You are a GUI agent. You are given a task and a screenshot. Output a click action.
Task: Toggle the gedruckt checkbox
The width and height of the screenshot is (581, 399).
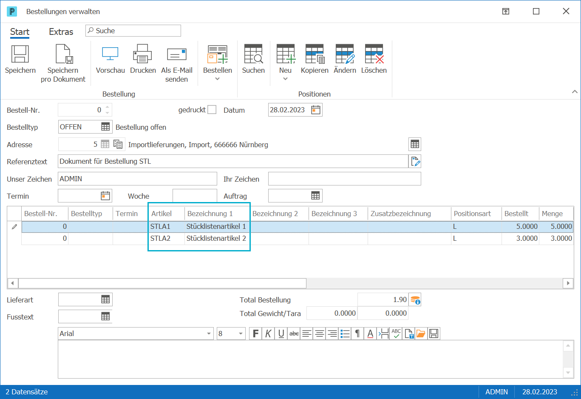pyautogui.click(x=212, y=110)
